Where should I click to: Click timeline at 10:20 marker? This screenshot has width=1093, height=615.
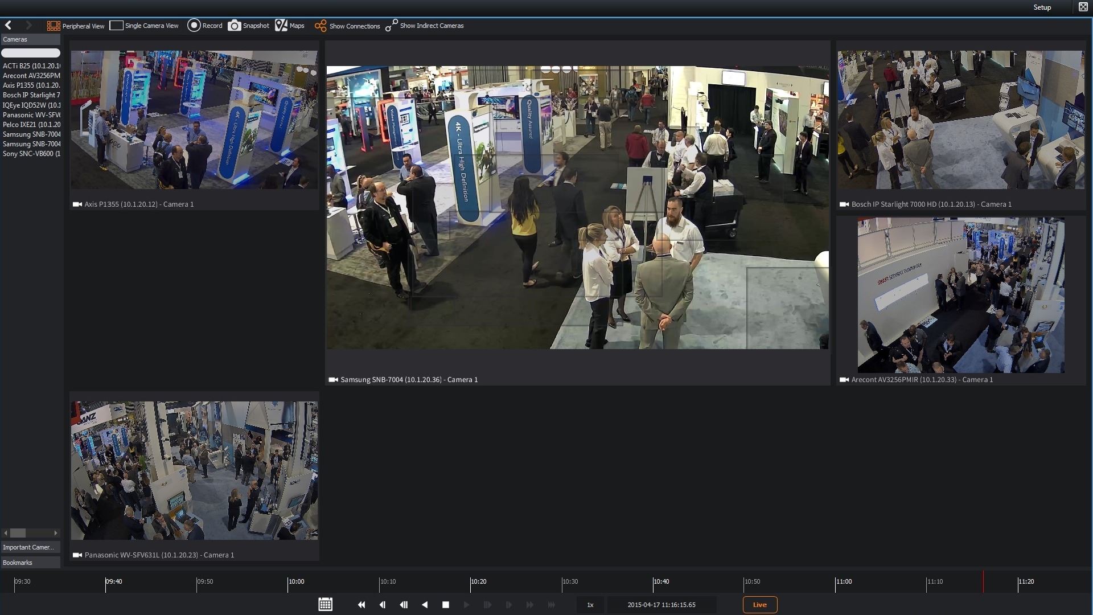(478, 581)
